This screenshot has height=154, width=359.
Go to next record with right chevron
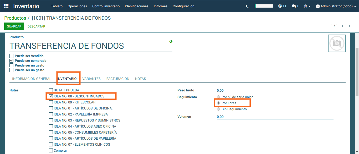[350, 26]
